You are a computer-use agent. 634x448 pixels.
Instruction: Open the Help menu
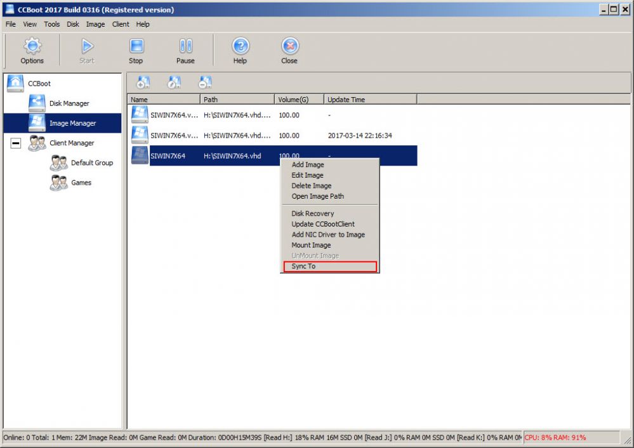point(143,24)
